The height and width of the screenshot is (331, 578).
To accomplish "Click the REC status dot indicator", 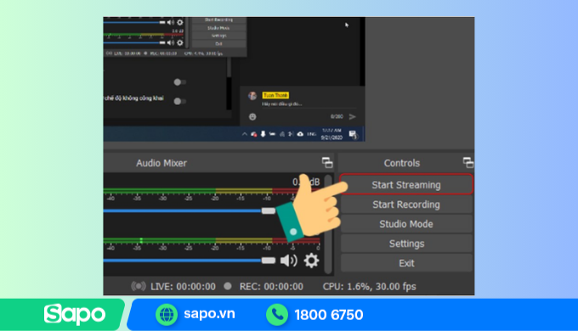I will tap(228, 286).
